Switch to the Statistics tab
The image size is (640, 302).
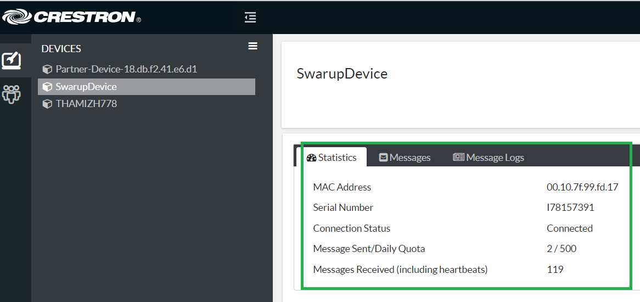click(332, 158)
